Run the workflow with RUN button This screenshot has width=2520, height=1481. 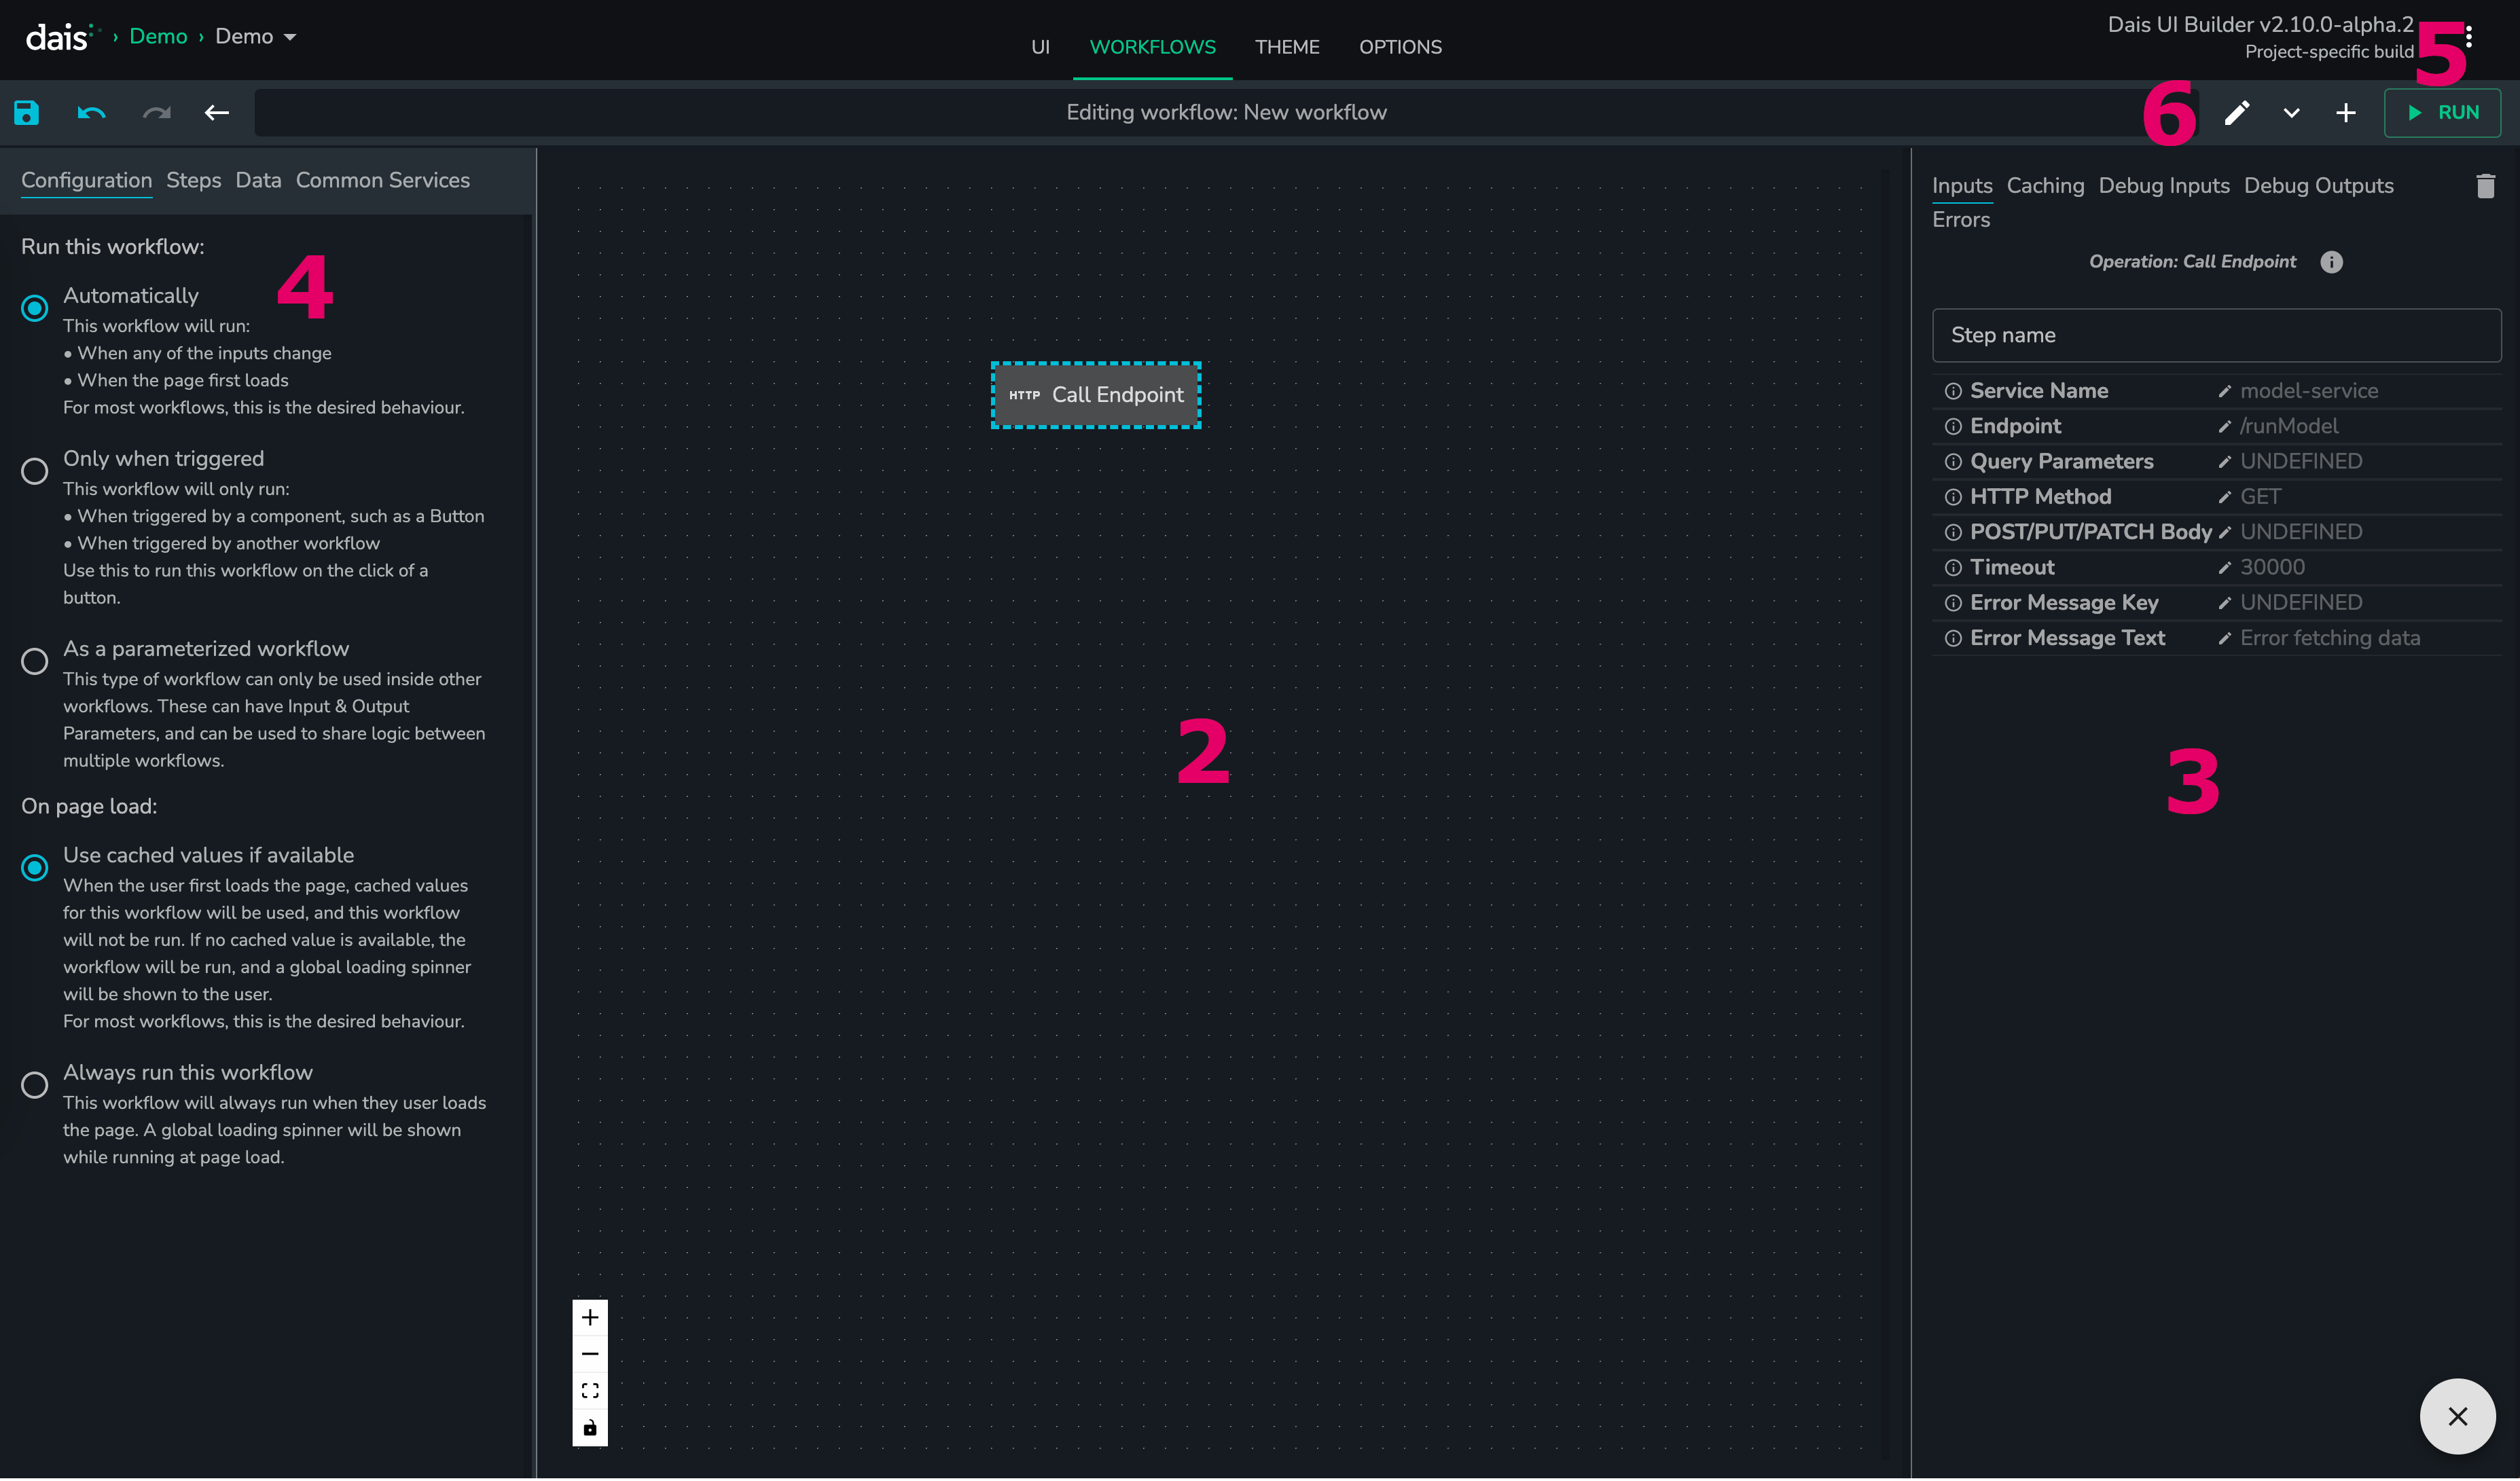pyautogui.click(x=2443, y=113)
